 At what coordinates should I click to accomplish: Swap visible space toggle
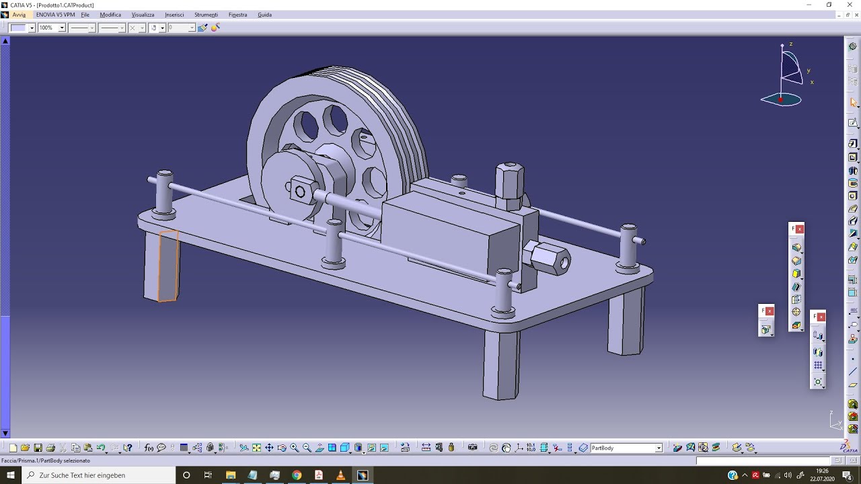tap(384, 448)
